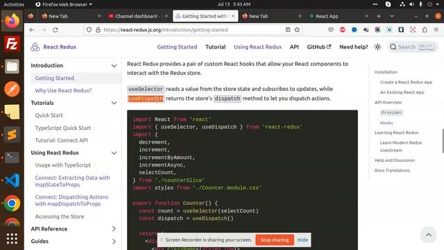Open Google Chrome from the dock

pyautogui.click(x=12, y=203)
